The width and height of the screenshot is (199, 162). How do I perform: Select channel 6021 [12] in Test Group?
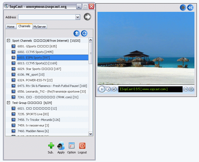click(x=37, y=108)
